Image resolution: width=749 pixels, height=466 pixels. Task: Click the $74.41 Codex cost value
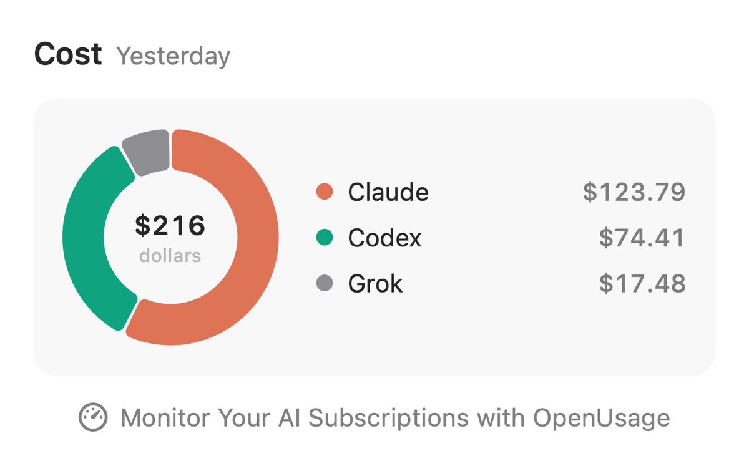(642, 238)
